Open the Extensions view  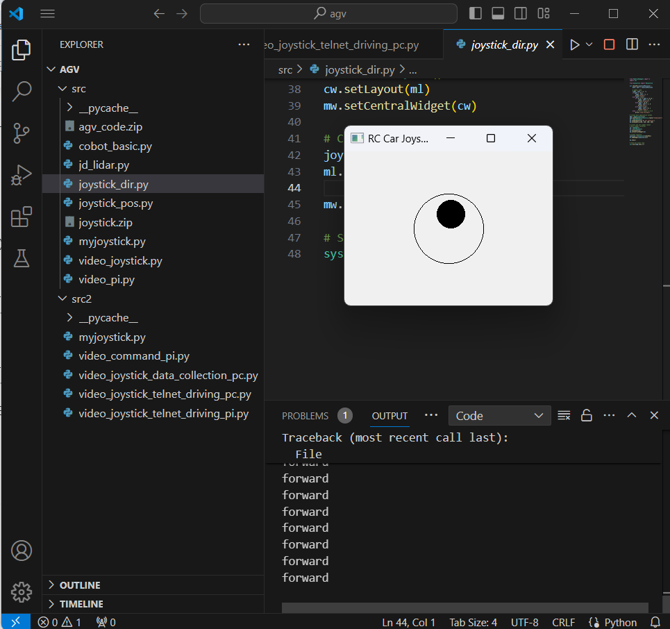click(x=22, y=217)
